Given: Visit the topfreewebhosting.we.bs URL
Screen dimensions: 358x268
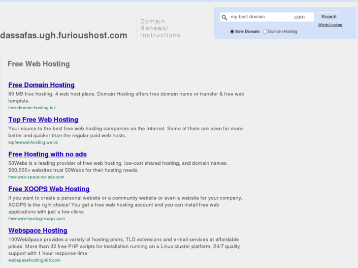Looking at the screenshot, I should point(33,142).
